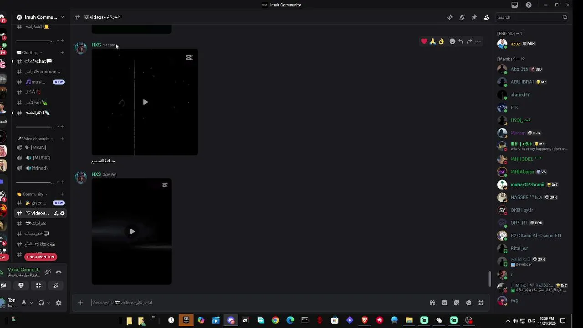Open the soundboard in the voice panel

(56, 286)
